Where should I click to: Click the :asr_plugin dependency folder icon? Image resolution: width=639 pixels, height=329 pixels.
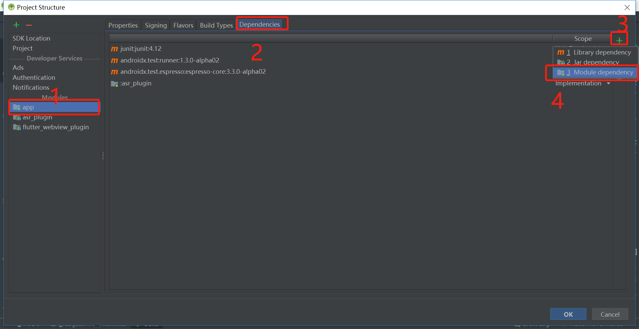pos(114,84)
